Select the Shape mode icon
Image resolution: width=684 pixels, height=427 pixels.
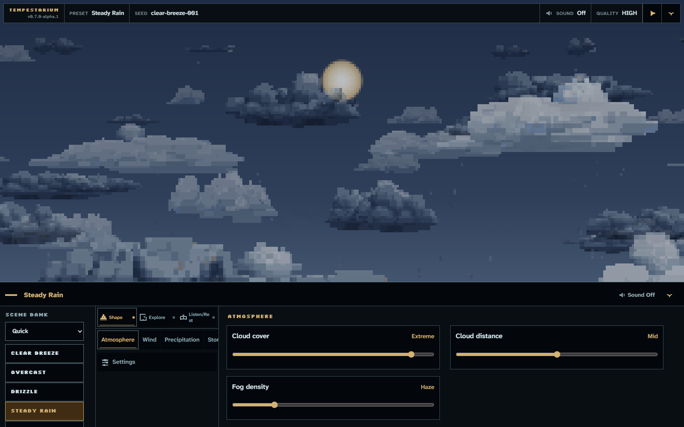coord(103,317)
